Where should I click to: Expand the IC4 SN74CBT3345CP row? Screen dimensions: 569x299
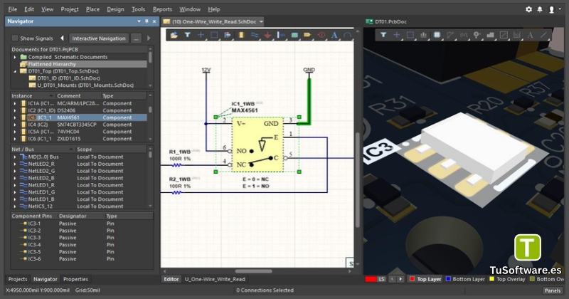[15, 125]
